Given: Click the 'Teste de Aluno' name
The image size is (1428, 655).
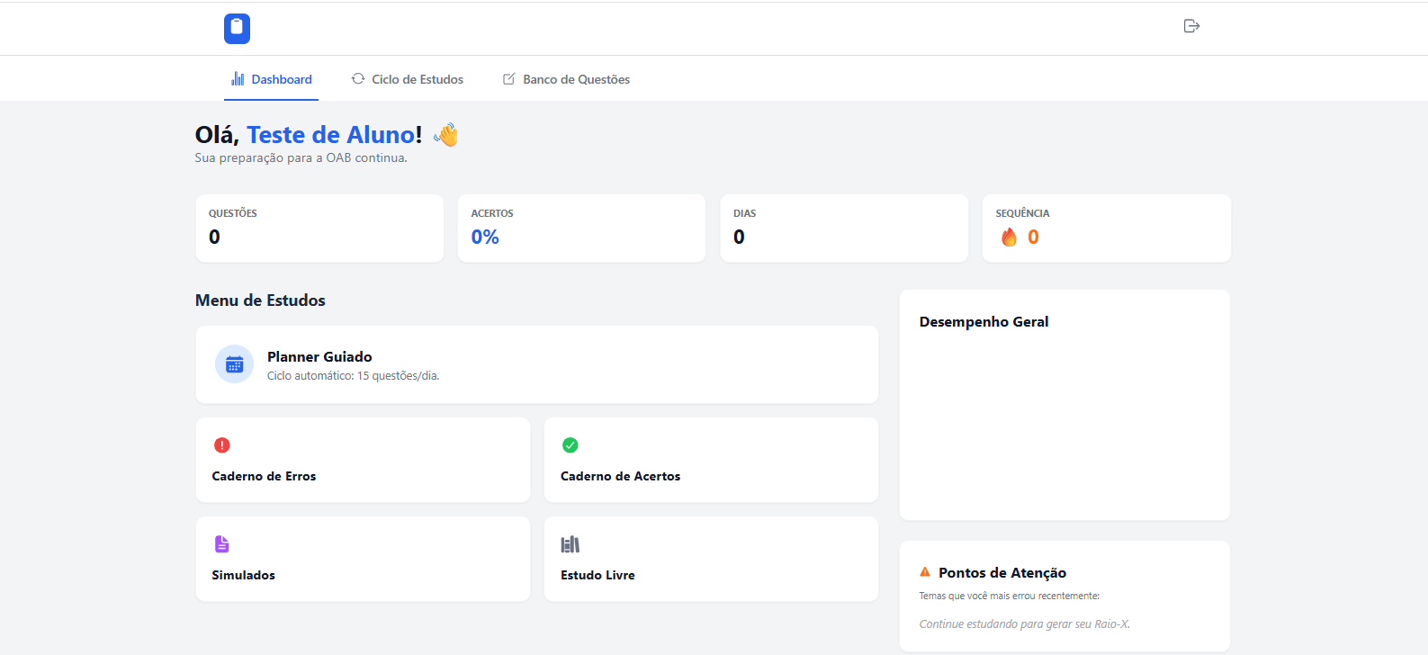Looking at the screenshot, I should [330, 135].
